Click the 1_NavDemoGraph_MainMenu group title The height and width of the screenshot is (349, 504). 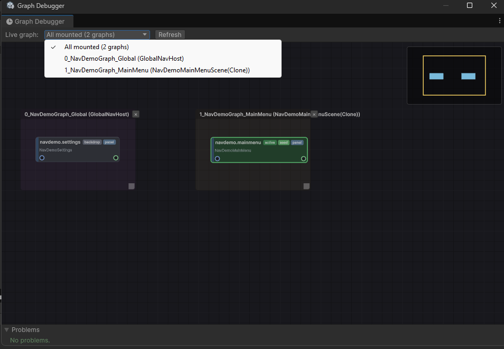tap(279, 115)
